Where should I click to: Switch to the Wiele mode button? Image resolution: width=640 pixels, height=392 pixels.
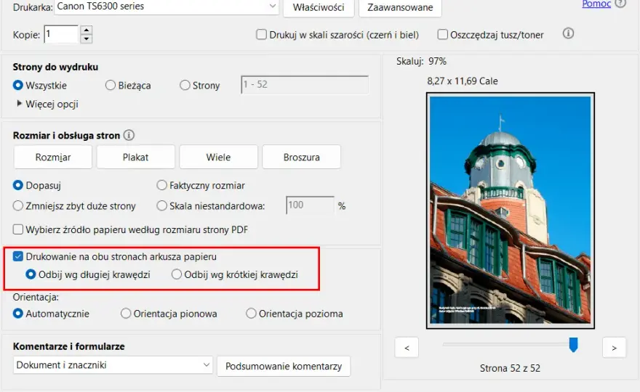tap(218, 157)
